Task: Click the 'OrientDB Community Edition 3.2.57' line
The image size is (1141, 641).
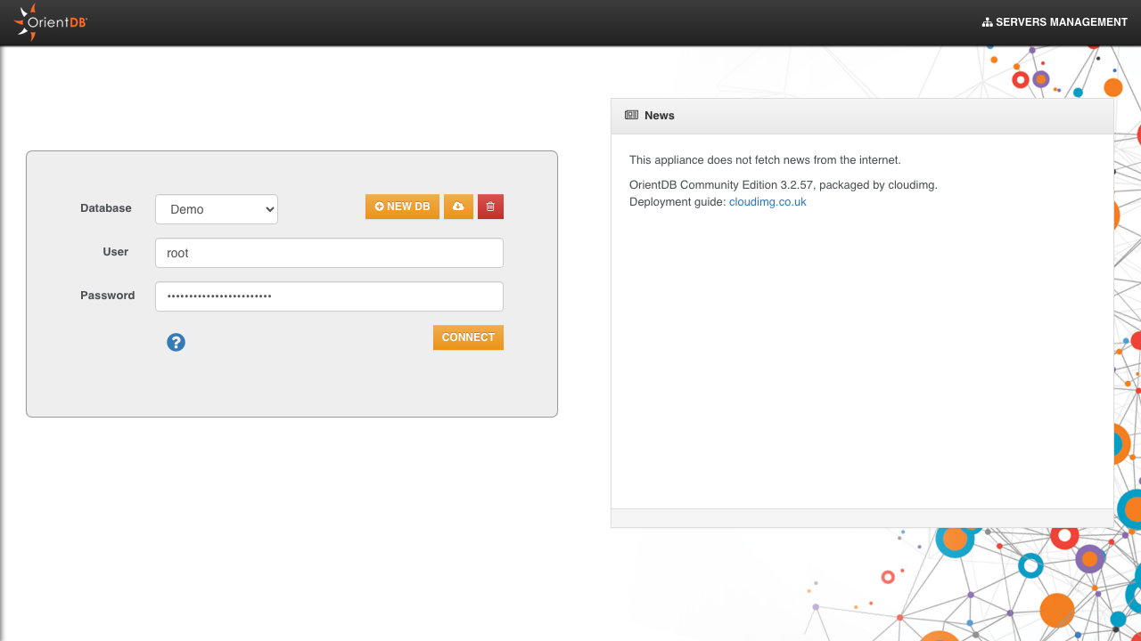Action: pyautogui.click(x=784, y=185)
